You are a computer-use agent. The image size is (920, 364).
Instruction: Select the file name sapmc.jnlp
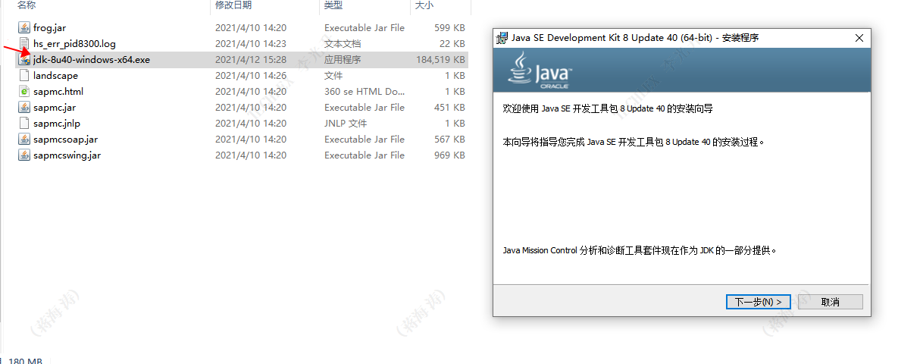(57, 124)
